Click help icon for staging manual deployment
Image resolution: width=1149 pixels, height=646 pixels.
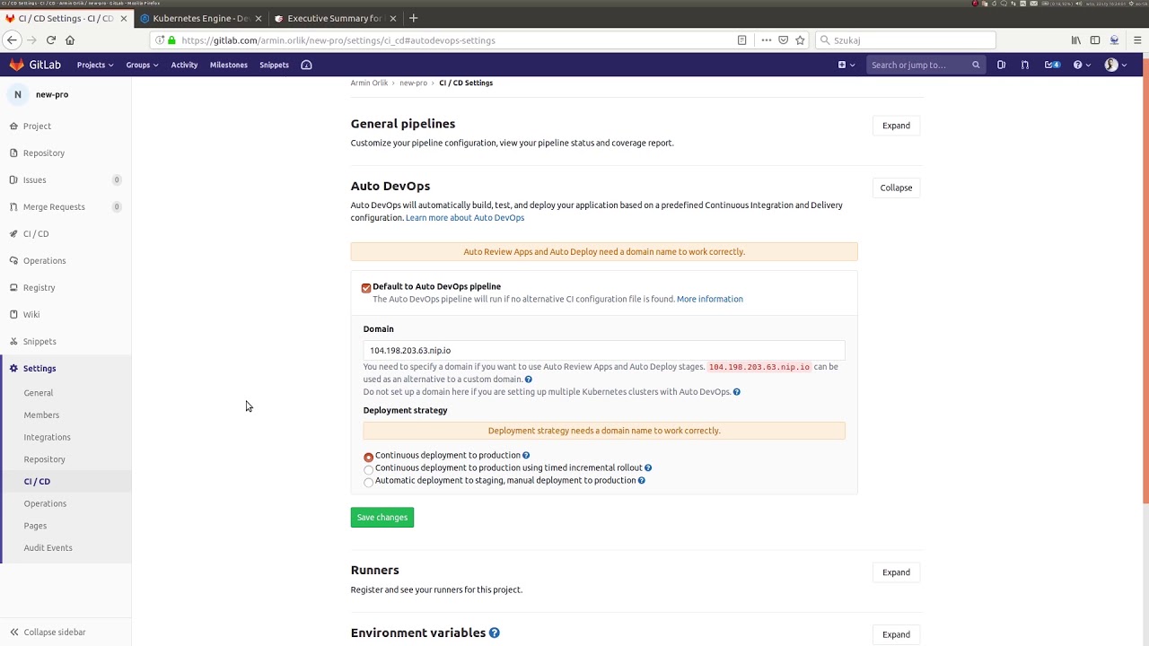(641, 481)
